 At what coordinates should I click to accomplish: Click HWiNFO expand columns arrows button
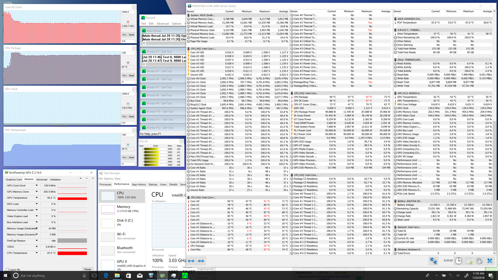191,261
